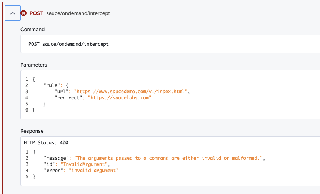This screenshot has height=194, width=320.
Task: Collapse the POST intercept command row
Action: 13,13
